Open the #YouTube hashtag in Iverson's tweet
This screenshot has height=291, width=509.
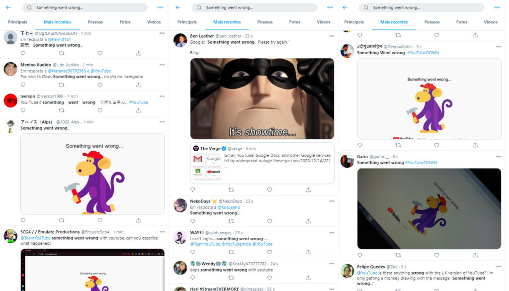[139, 102]
